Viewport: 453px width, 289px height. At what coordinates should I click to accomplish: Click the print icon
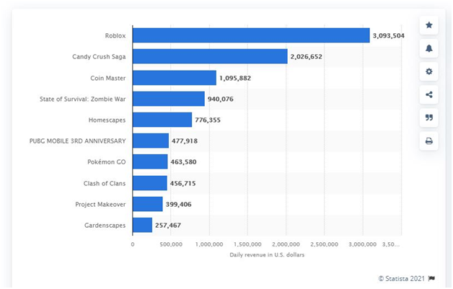pos(429,141)
